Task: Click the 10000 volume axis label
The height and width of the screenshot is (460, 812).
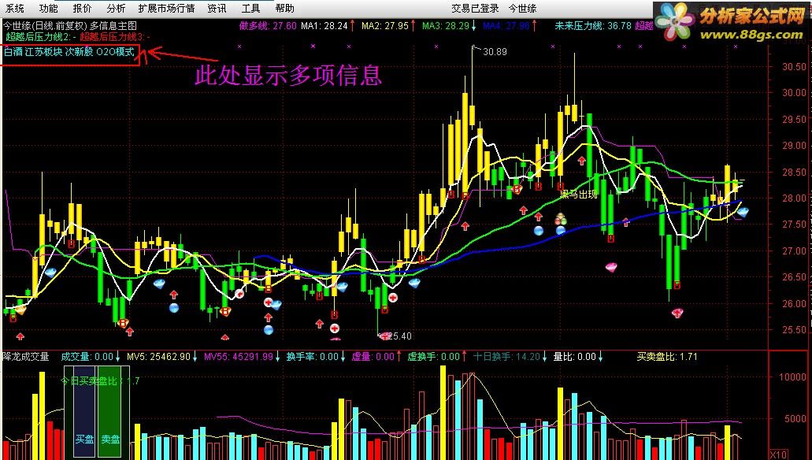Action: 793,377
